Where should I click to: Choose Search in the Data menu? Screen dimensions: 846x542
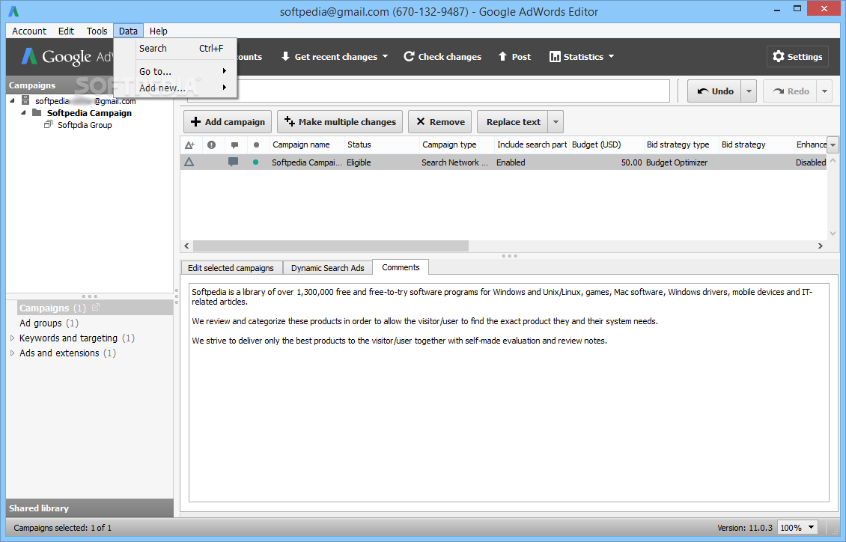(x=175, y=48)
